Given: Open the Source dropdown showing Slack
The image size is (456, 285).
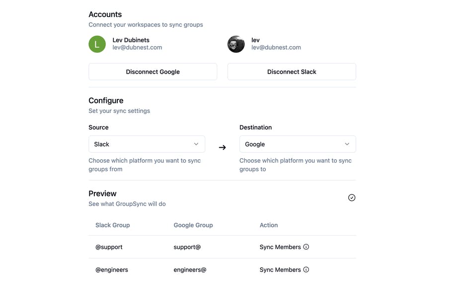Looking at the screenshot, I should coord(147,144).
